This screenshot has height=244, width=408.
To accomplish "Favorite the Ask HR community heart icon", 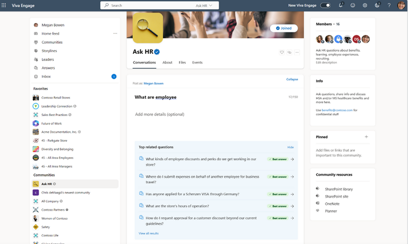I will tap(282, 53).
